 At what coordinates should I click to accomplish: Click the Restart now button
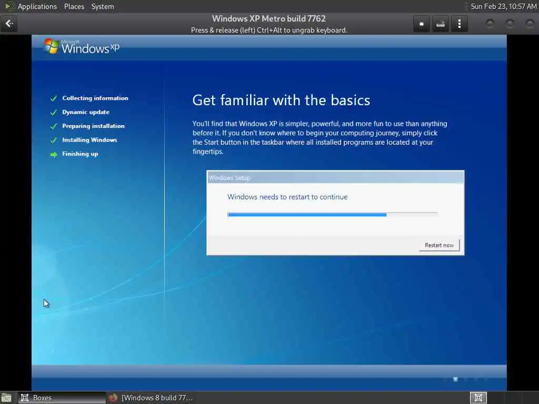click(x=440, y=245)
